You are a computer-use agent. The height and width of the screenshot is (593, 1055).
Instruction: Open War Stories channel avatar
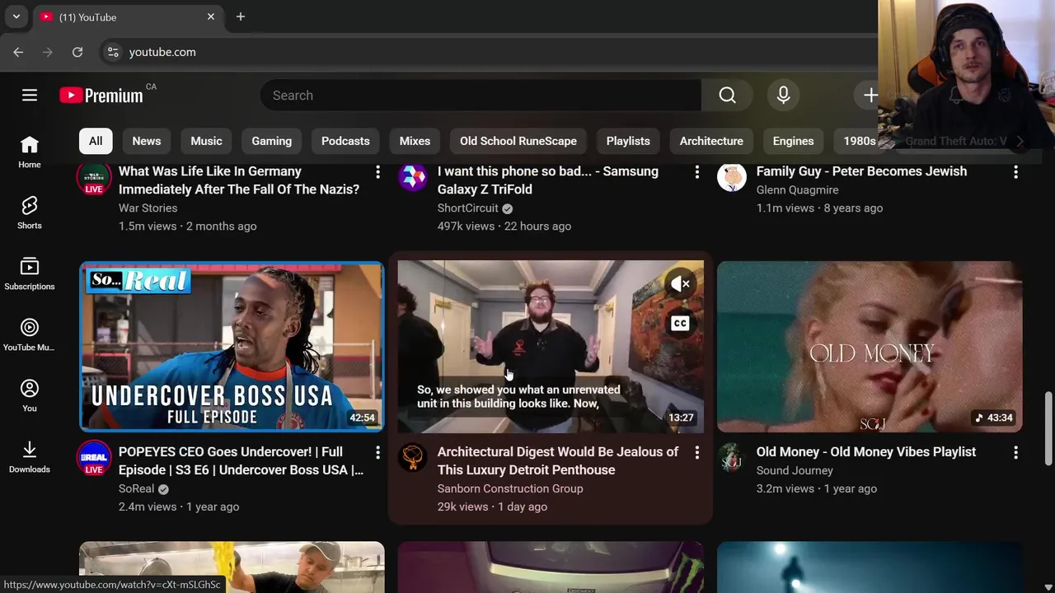coord(94,178)
